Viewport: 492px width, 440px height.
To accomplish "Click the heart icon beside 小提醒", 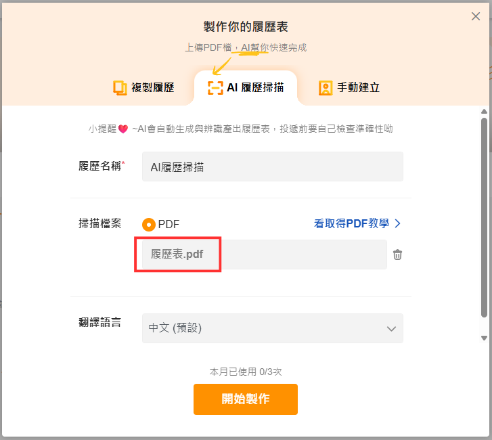I will (x=122, y=129).
